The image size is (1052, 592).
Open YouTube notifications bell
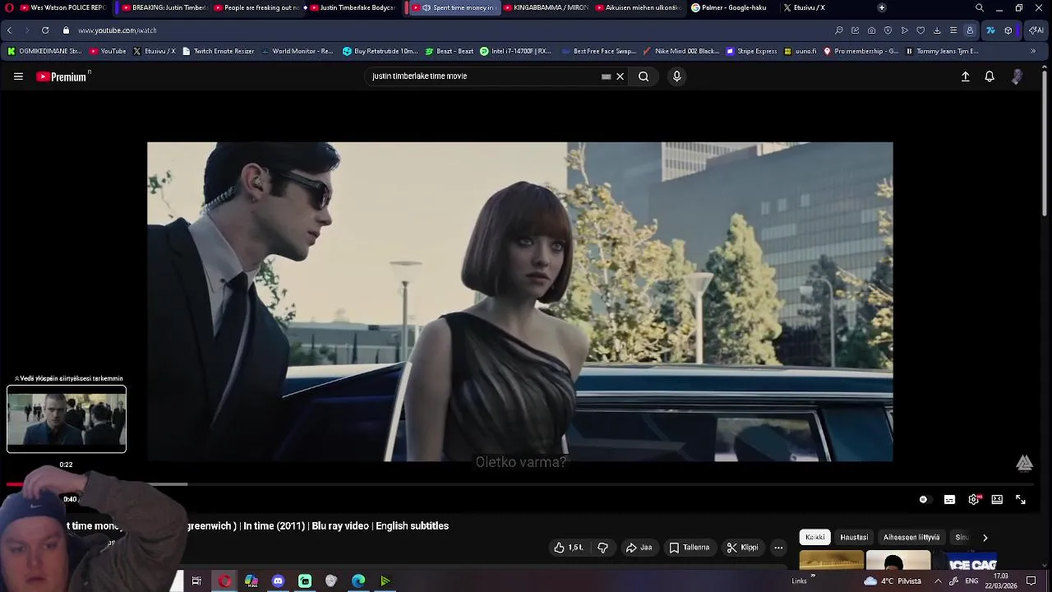(x=990, y=76)
